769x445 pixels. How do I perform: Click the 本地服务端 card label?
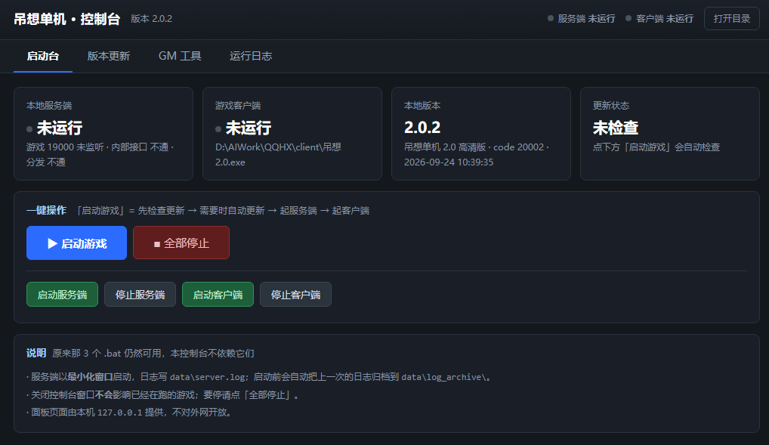click(x=49, y=106)
